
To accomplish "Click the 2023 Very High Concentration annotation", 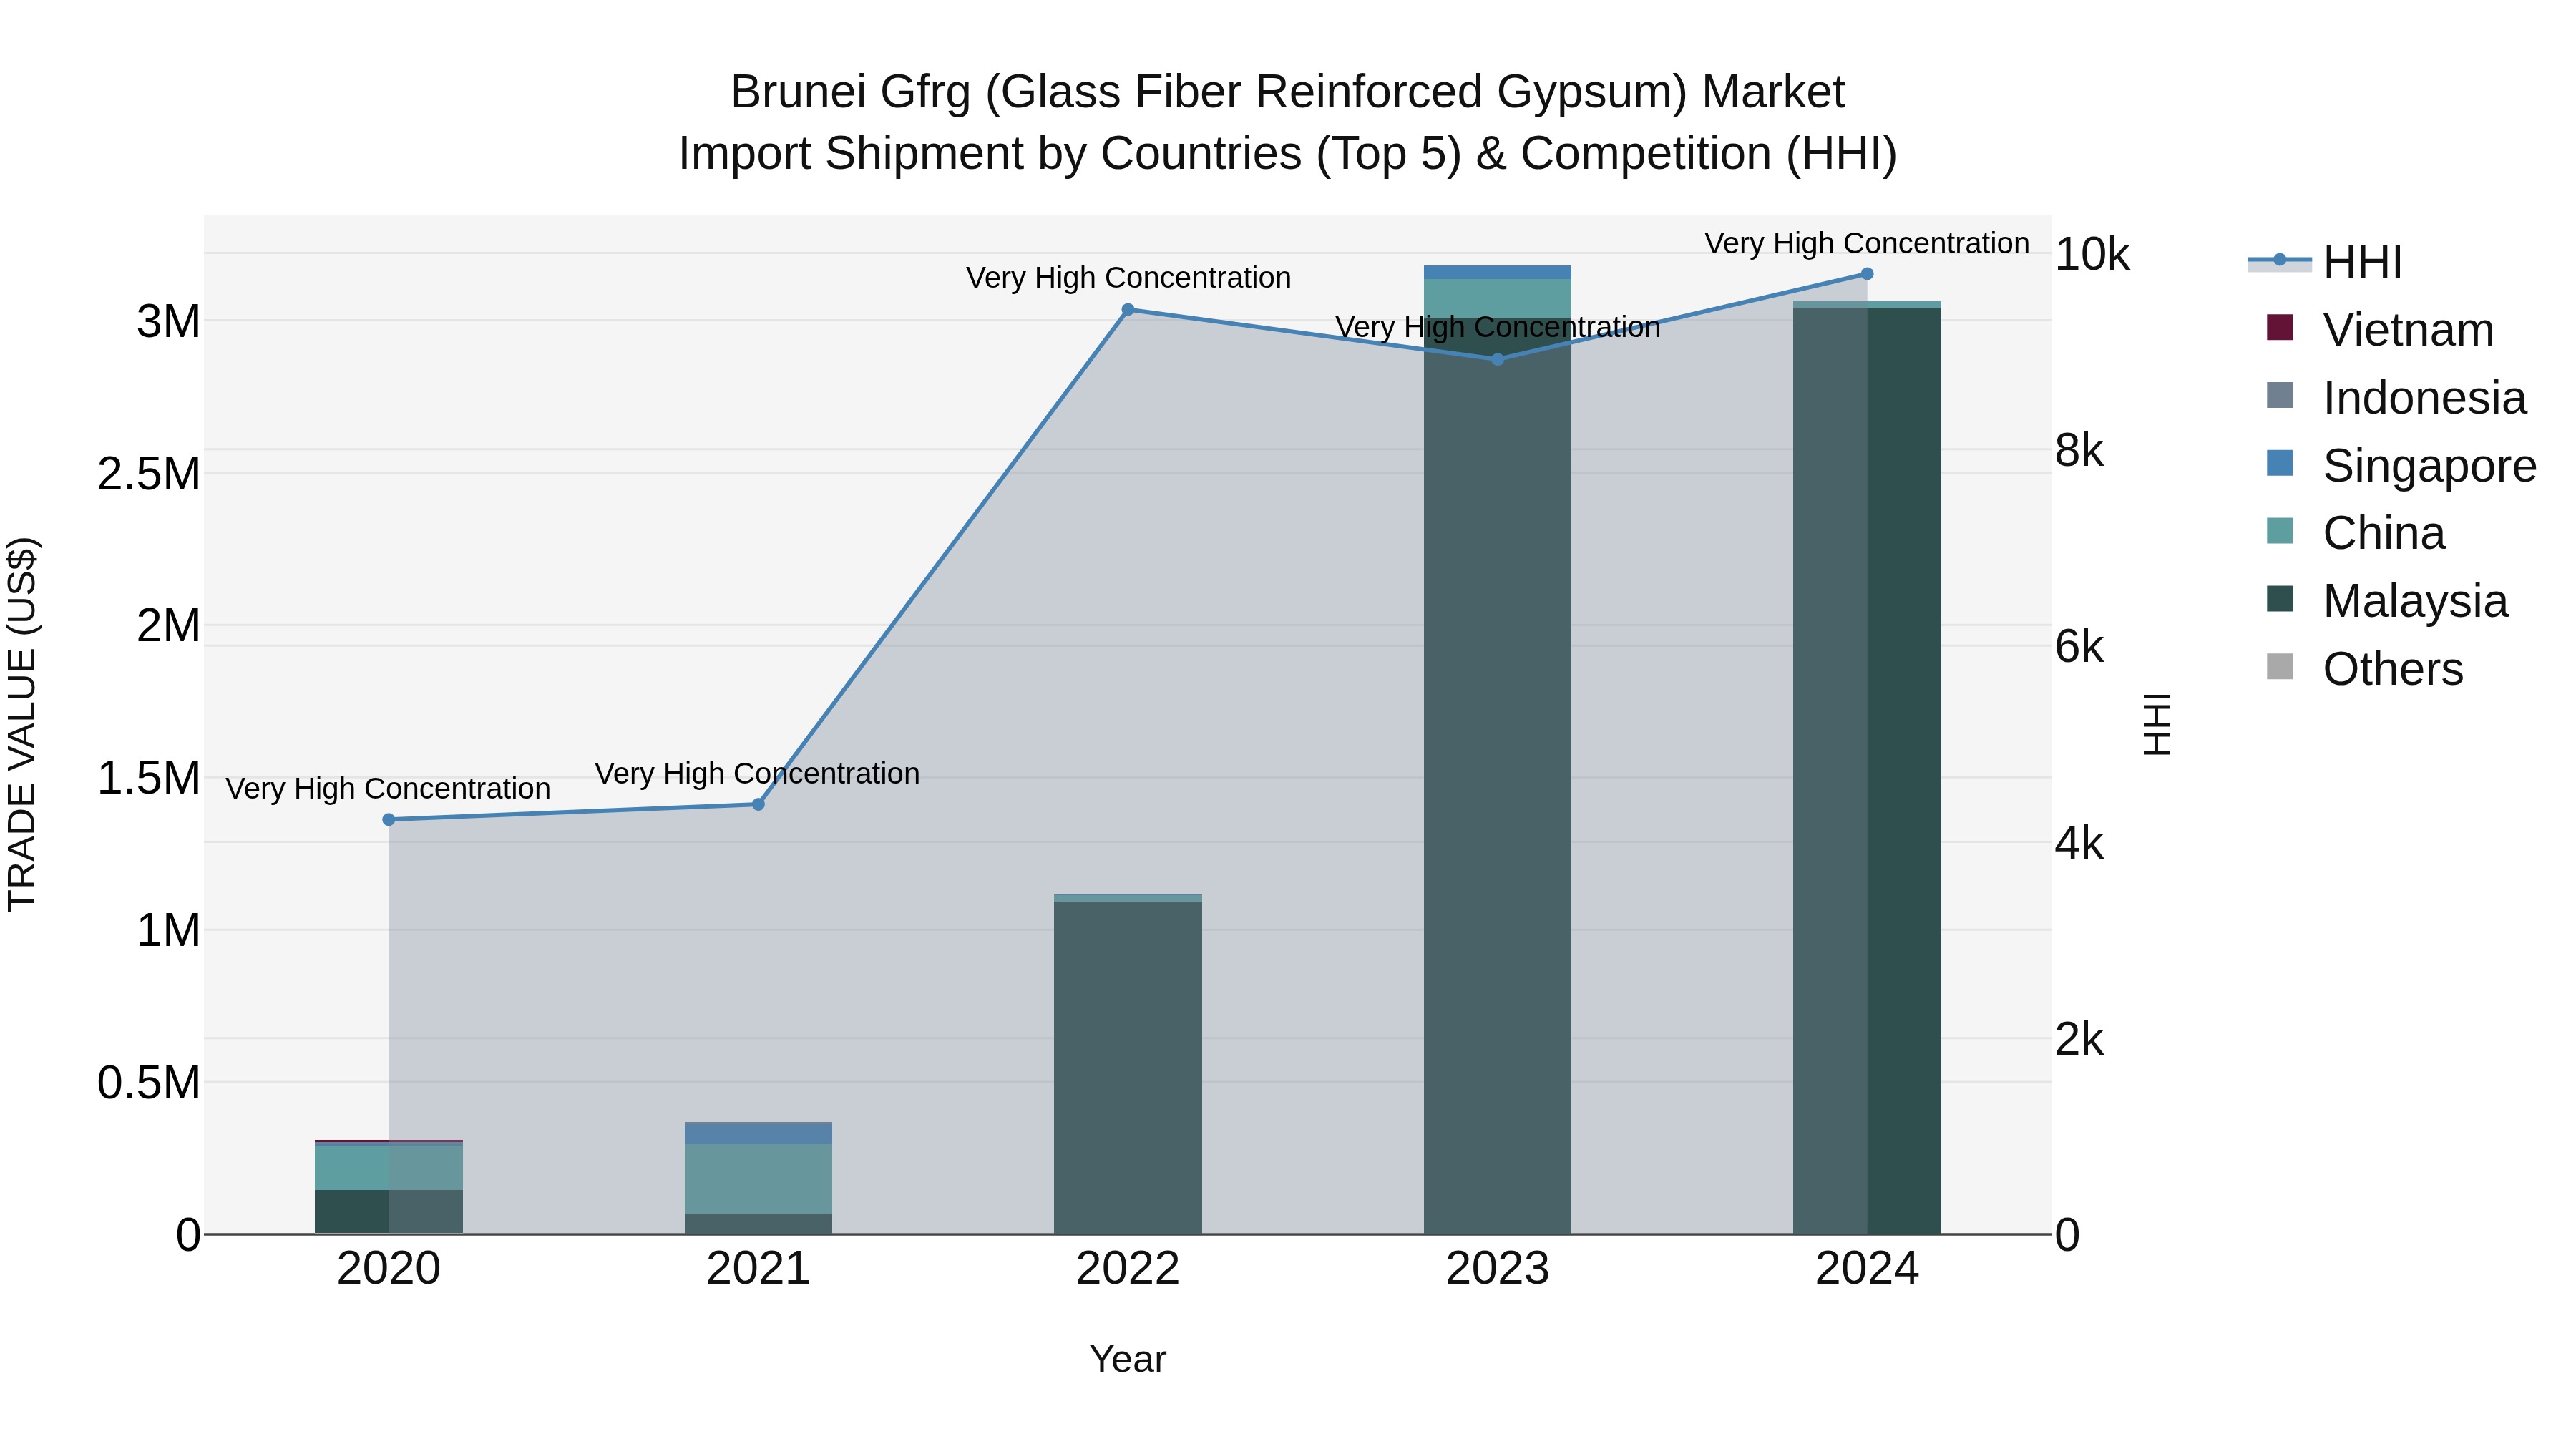I will tap(1498, 327).
